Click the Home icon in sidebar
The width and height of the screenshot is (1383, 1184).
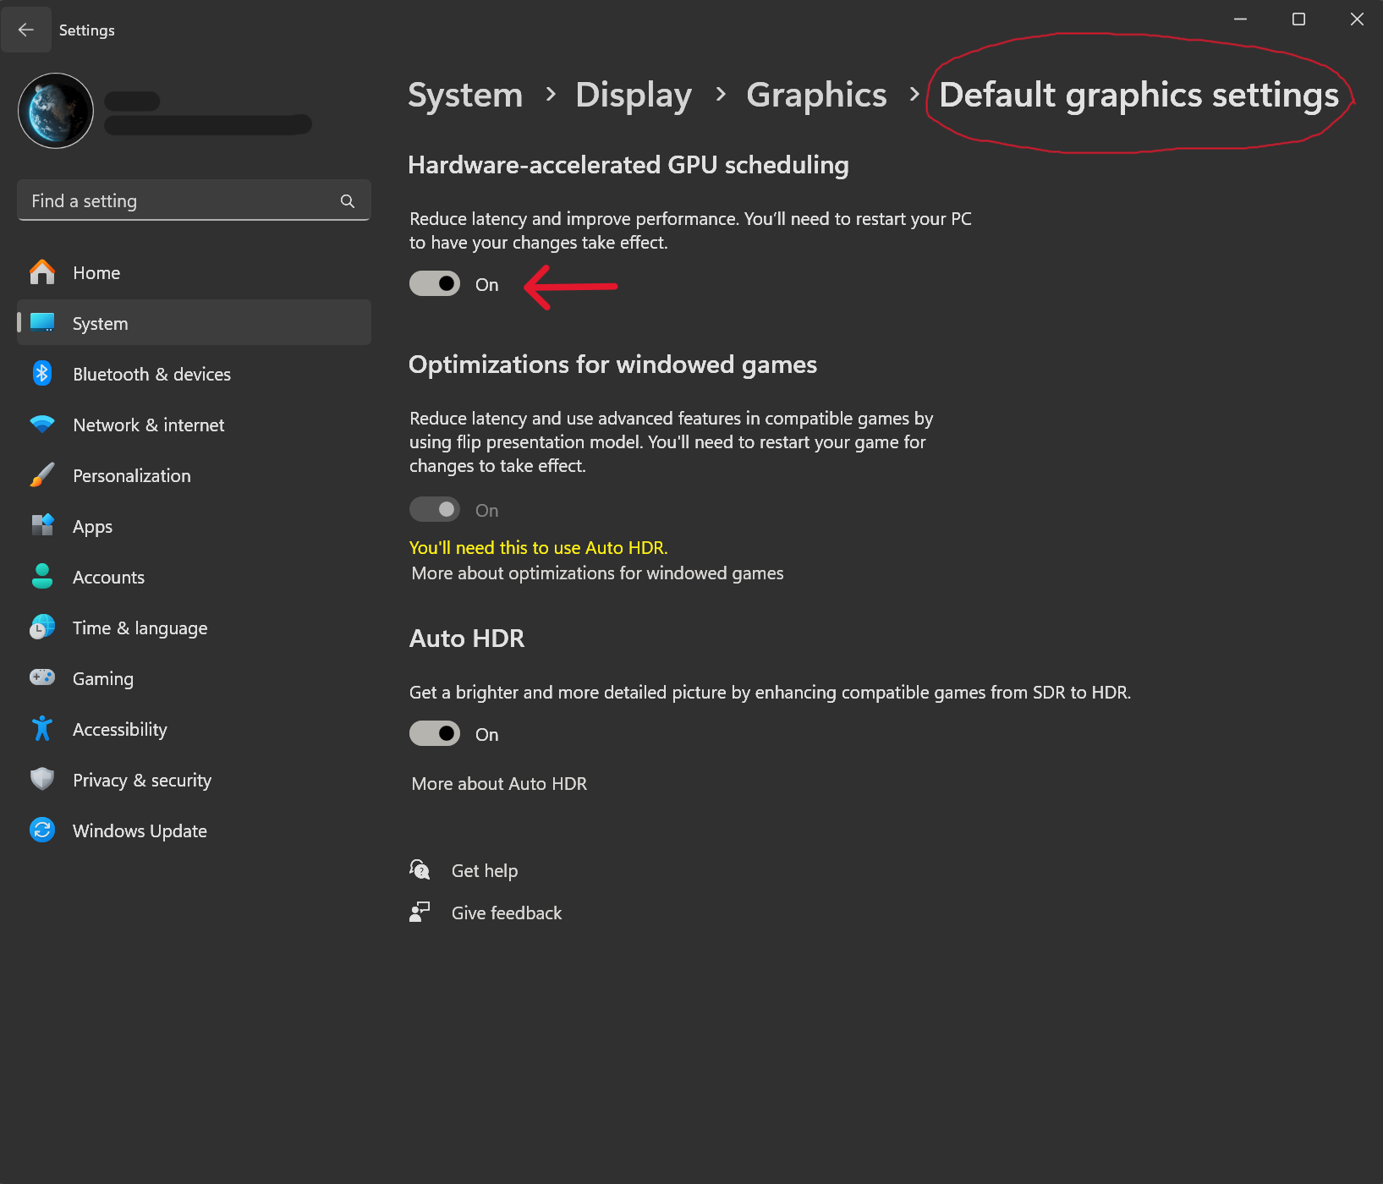point(42,272)
